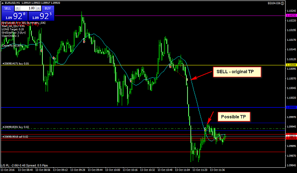Image resolution: width=297 pixels, height=173 pixels.
Task: Click the 13 Oct 2016 date label
Action: click(8, 170)
